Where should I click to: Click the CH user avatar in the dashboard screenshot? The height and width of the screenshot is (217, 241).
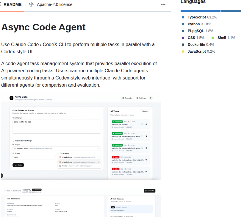151,98
